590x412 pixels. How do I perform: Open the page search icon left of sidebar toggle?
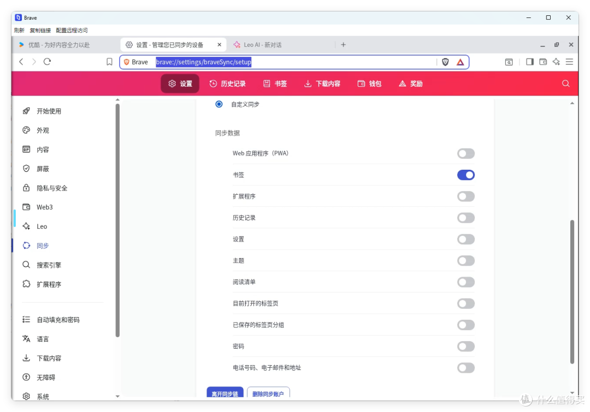pyautogui.click(x=509, y=62)
